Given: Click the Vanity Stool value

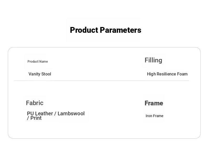Looking at the screenshot, I should click(x=40, y=74).
